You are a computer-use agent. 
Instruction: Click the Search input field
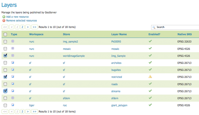point(177,27)
